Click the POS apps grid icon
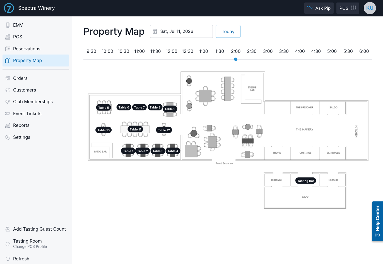This screenshot has height=264, width=383. 354,8
